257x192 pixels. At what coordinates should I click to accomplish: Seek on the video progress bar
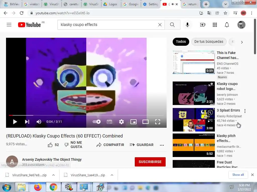click(86, 115)
